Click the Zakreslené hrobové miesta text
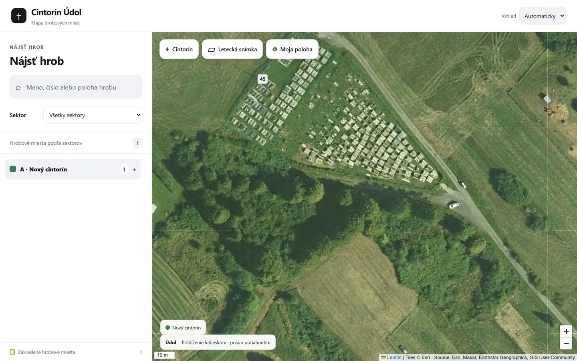 [x=46, y=352]
